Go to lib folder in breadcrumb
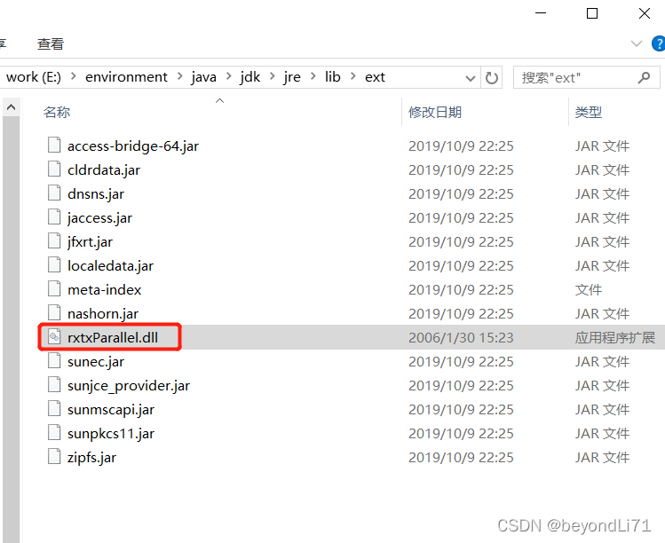The height and width of the screenshot is (543, 665). click(x=332, y=77)
